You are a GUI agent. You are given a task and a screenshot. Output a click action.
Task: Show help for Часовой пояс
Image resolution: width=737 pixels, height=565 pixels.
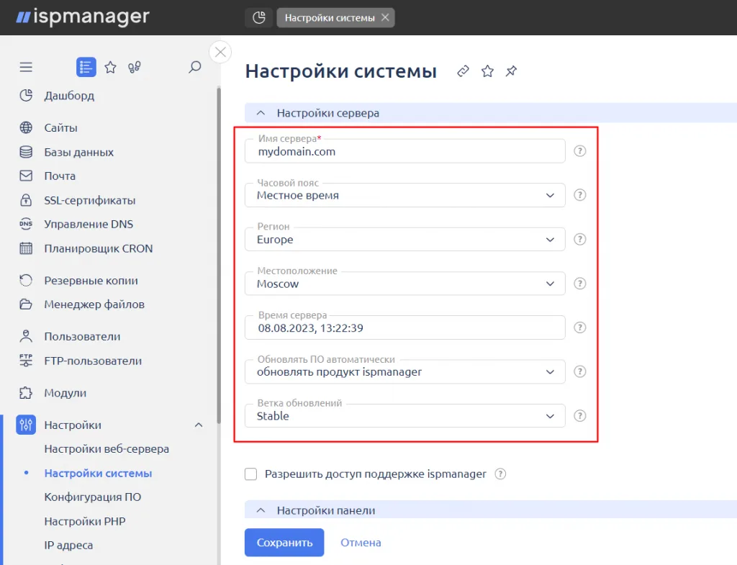[x=580, y=195]
